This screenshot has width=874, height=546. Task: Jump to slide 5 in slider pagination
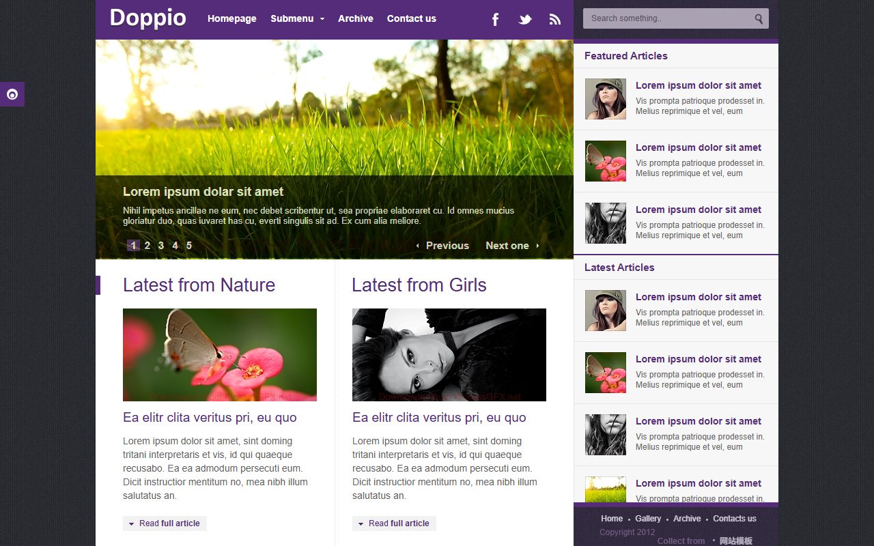tap(189, 246)
